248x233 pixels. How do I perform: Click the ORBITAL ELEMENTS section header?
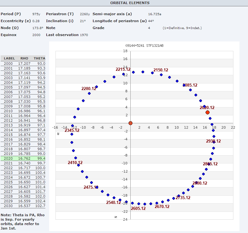point(130,3)
